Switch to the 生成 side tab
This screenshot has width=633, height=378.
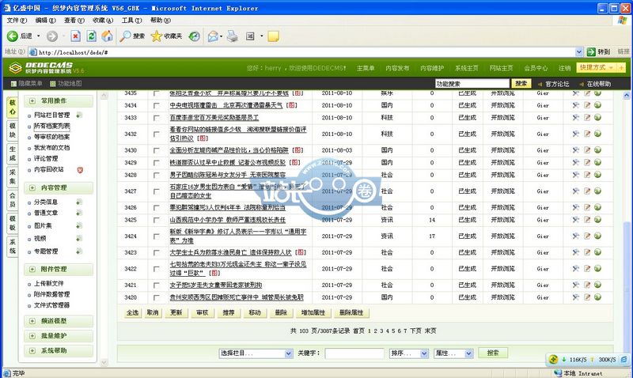click(13, 153)
